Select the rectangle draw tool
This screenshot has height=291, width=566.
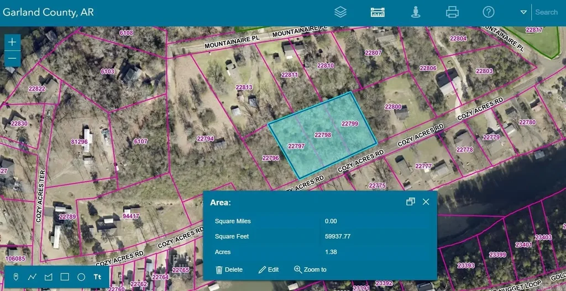point(65,277)
